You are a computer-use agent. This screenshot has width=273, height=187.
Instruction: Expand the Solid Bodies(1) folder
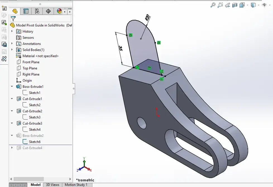point(12,50)
